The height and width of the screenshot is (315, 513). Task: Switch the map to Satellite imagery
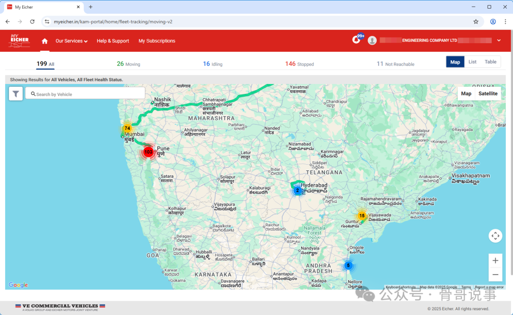[x=488, y=93]
